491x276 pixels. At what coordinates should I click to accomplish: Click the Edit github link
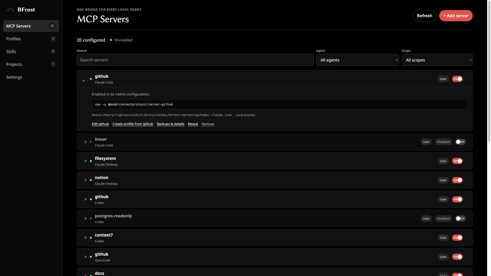[100, 124]
